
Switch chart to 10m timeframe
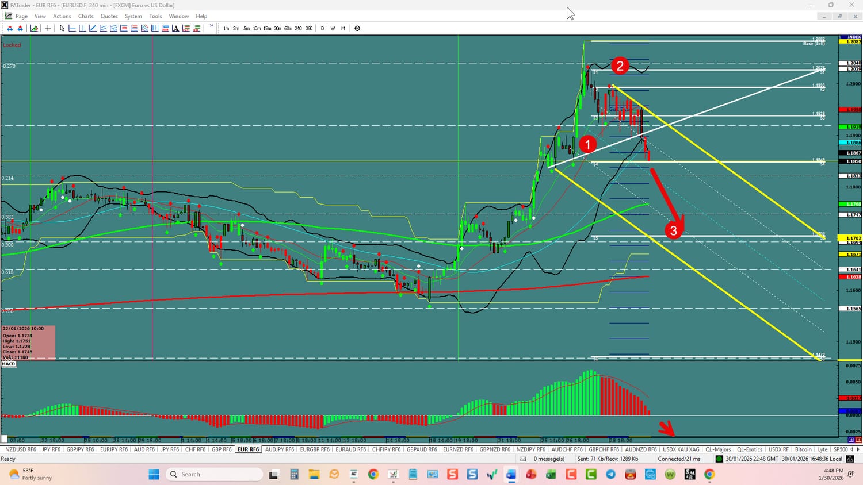(x=257, y=28)
